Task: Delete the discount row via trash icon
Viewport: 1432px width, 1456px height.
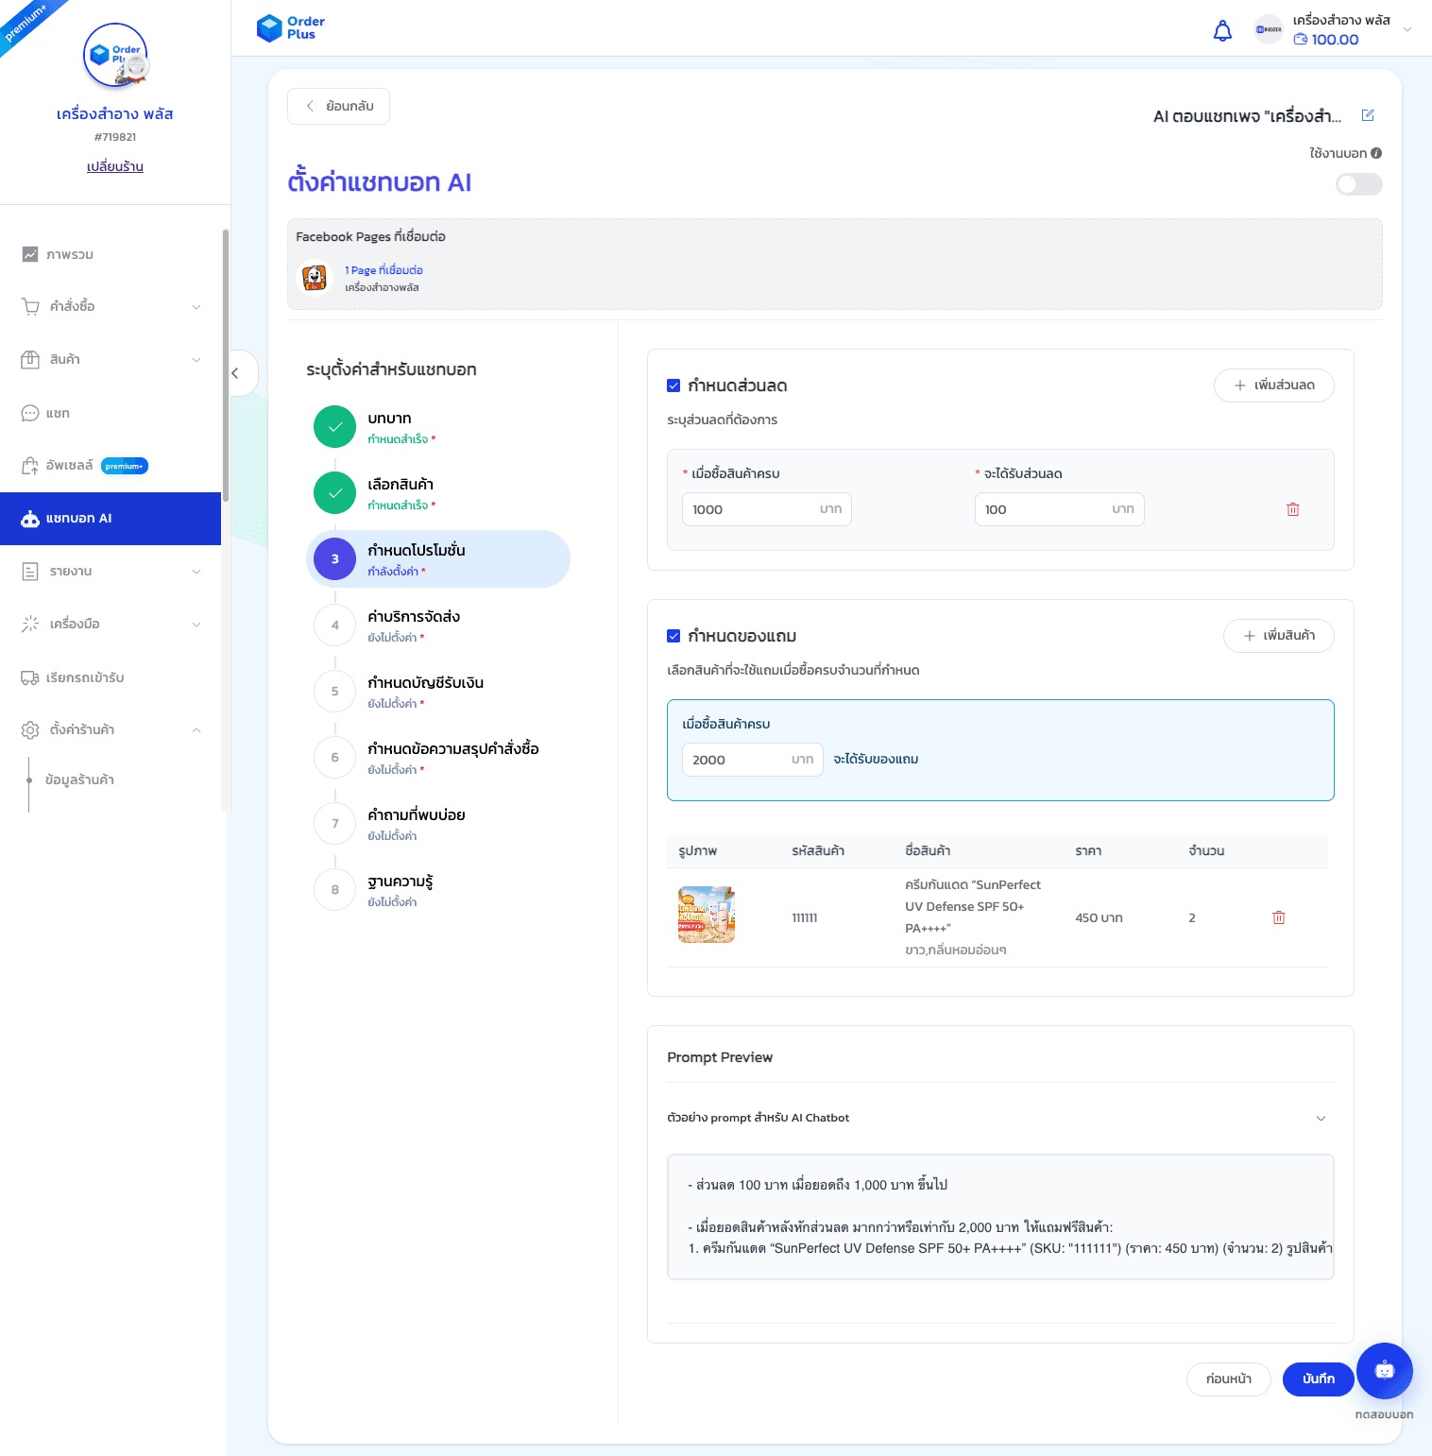Action: [x=1293, y=509]
